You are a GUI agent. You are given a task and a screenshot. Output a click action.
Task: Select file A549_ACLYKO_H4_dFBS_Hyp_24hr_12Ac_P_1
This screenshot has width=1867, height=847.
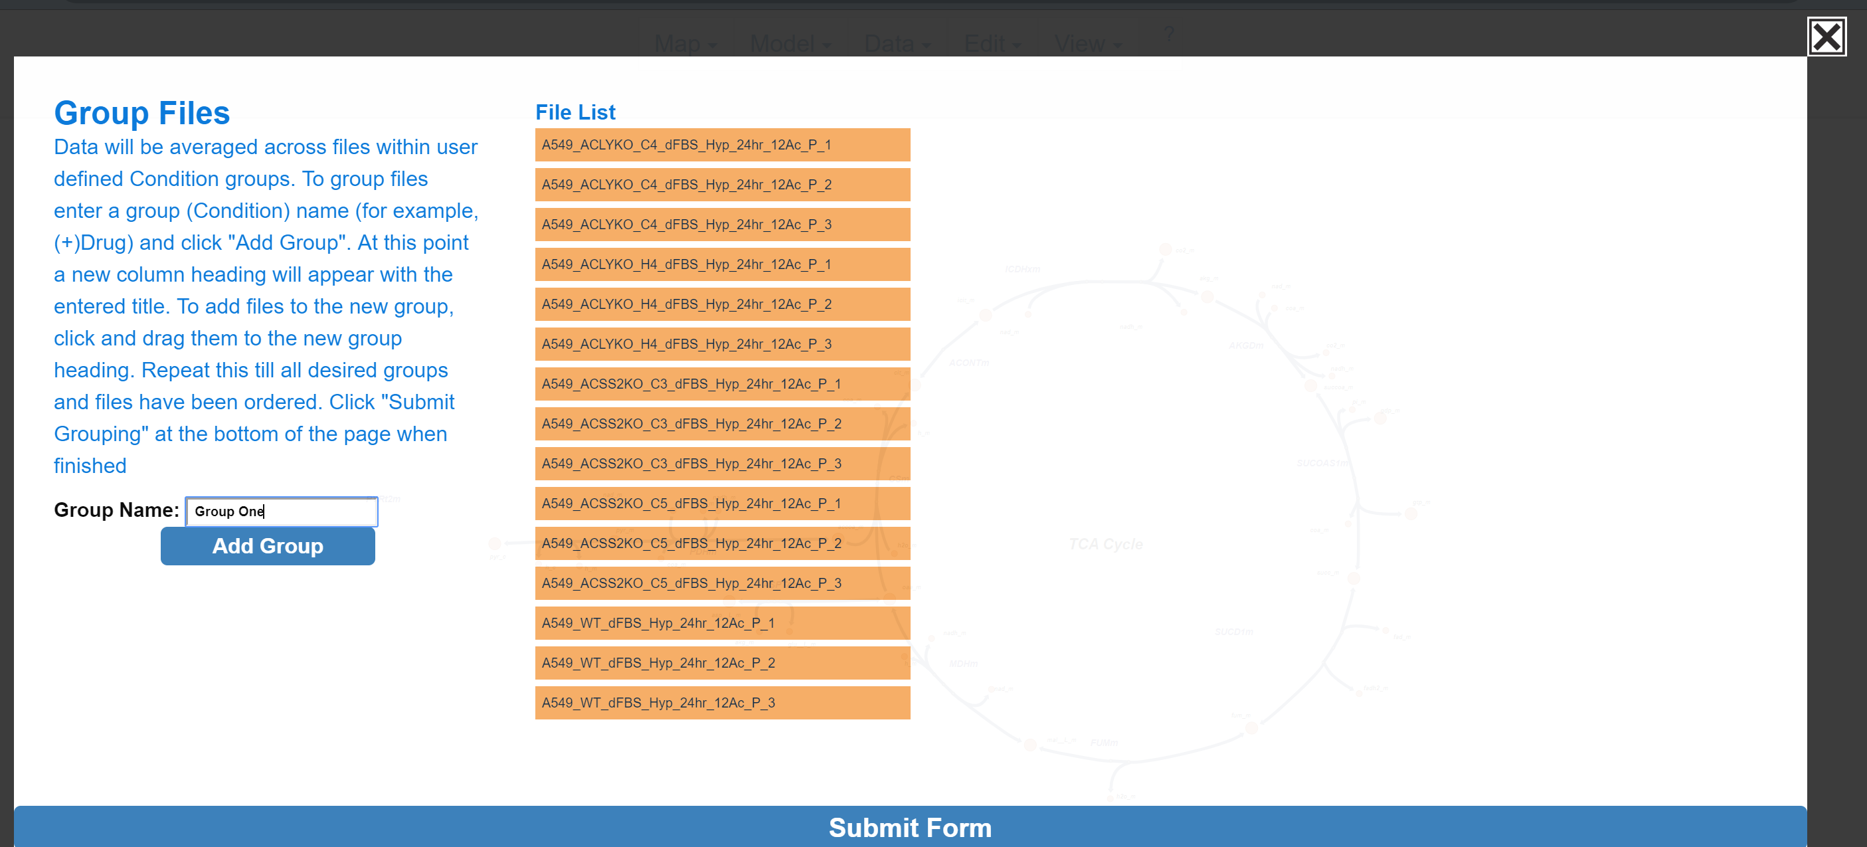(722, 264)
